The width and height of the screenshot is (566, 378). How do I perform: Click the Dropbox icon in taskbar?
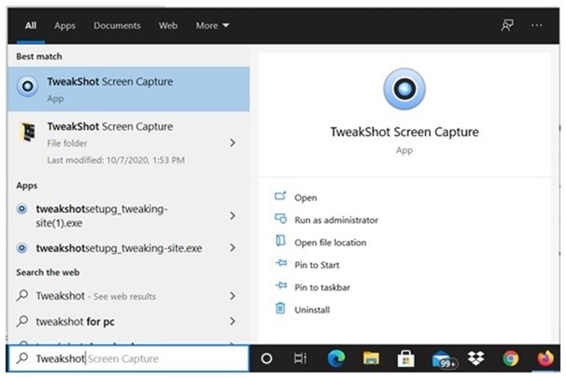[x=475, y=358]
